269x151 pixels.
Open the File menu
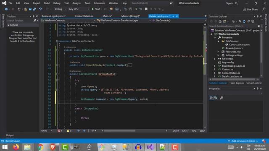point(11,3)
